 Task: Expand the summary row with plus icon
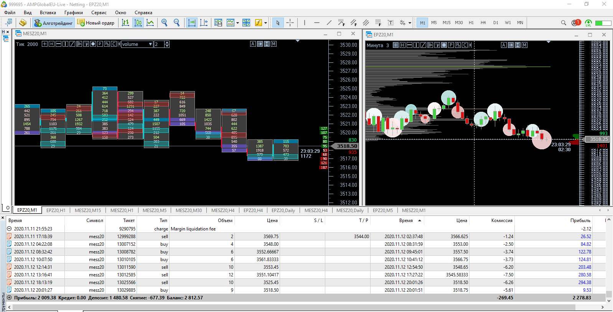(9, 297)
